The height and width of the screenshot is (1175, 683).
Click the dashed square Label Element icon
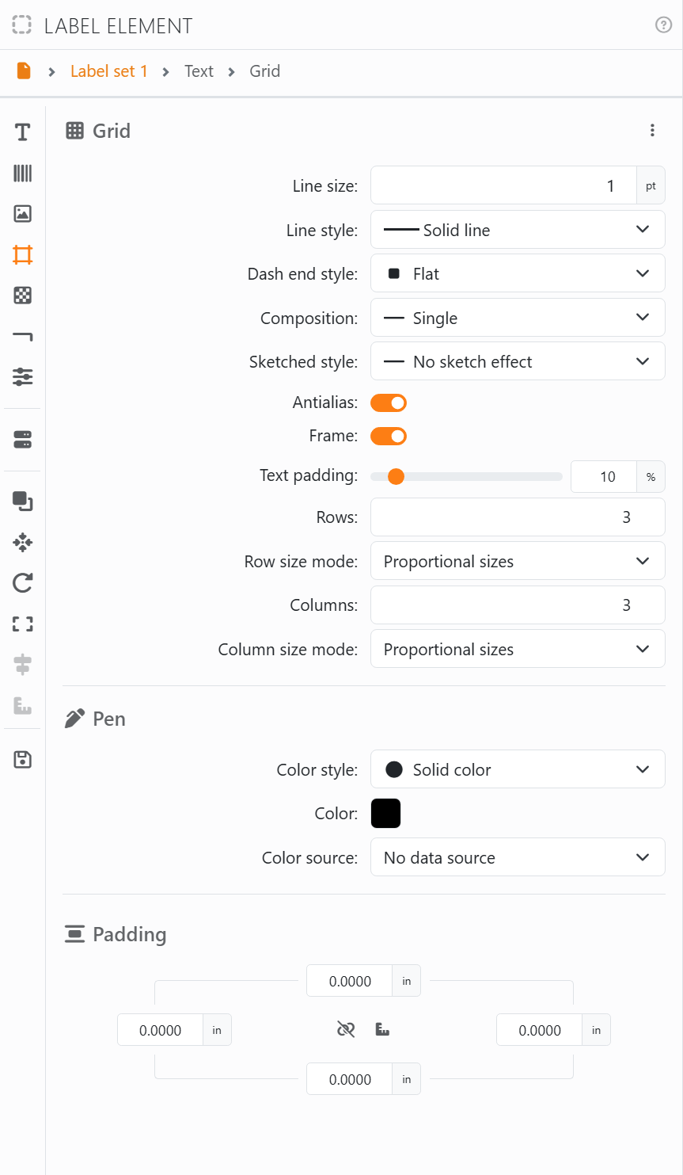[22, 25]
